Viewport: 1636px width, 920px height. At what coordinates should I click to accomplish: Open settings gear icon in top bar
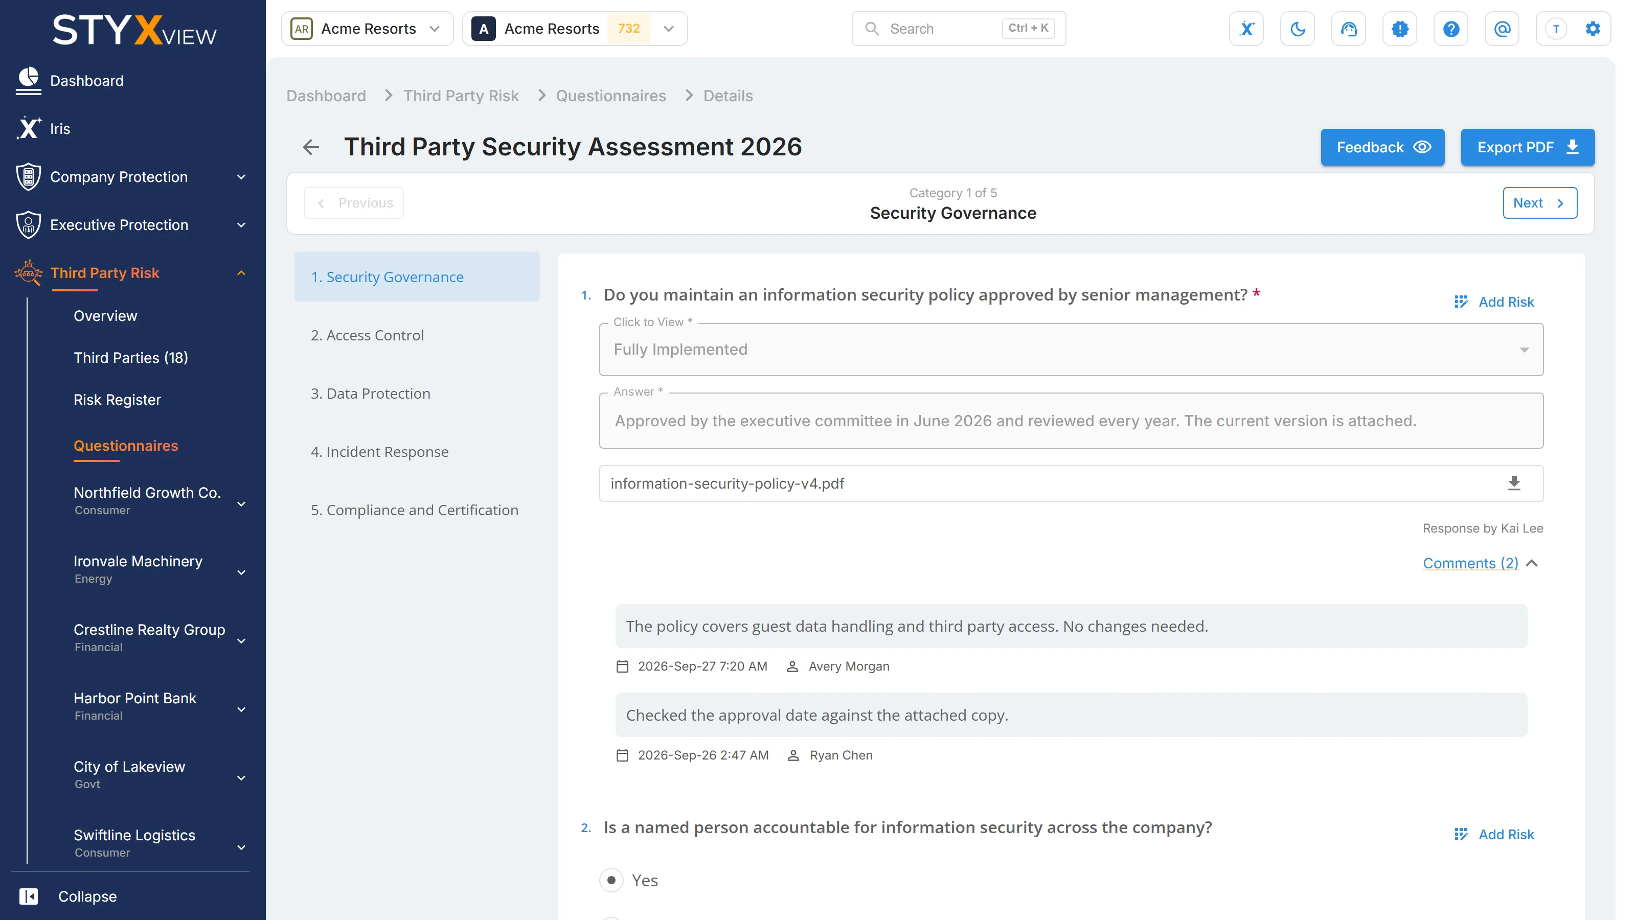(x=1592, y=29)
